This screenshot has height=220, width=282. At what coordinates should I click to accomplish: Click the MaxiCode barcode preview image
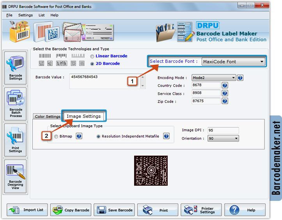pyautogui.click(x=151, y=170)
